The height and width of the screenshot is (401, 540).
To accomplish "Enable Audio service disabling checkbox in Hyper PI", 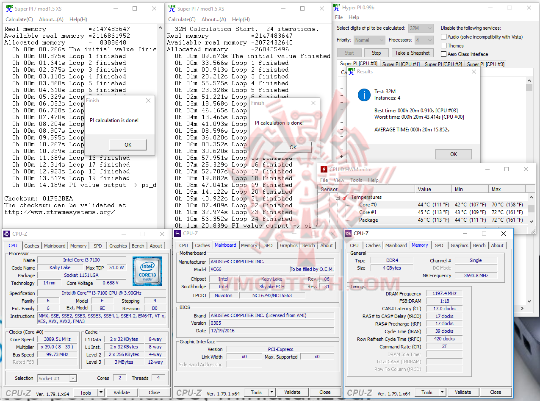I will pos(444,37).
